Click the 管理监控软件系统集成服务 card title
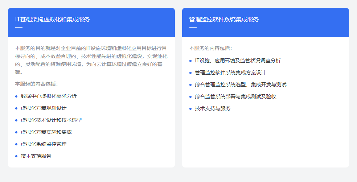357x182 pixels. [x=224, y=19]
